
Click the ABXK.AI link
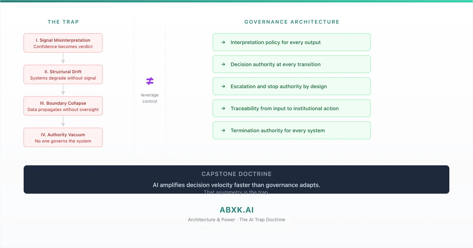(236, 210)
